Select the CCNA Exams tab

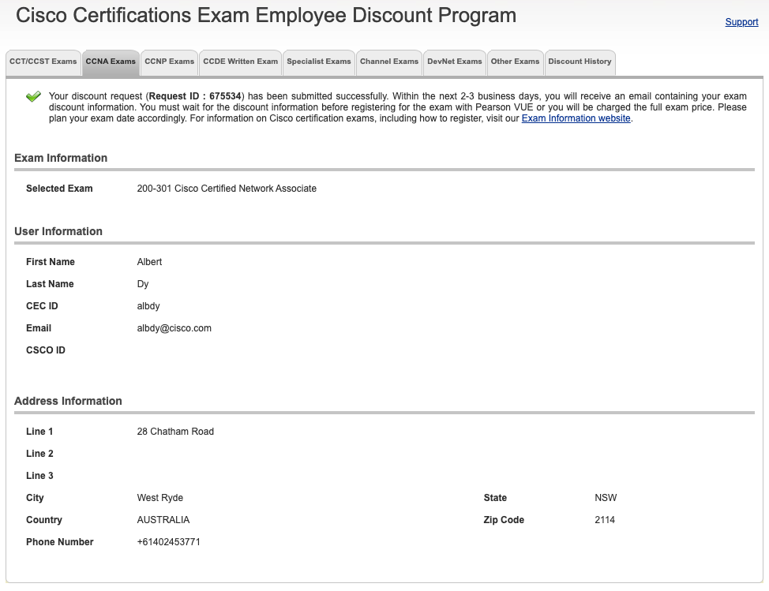tap(111, 62)
